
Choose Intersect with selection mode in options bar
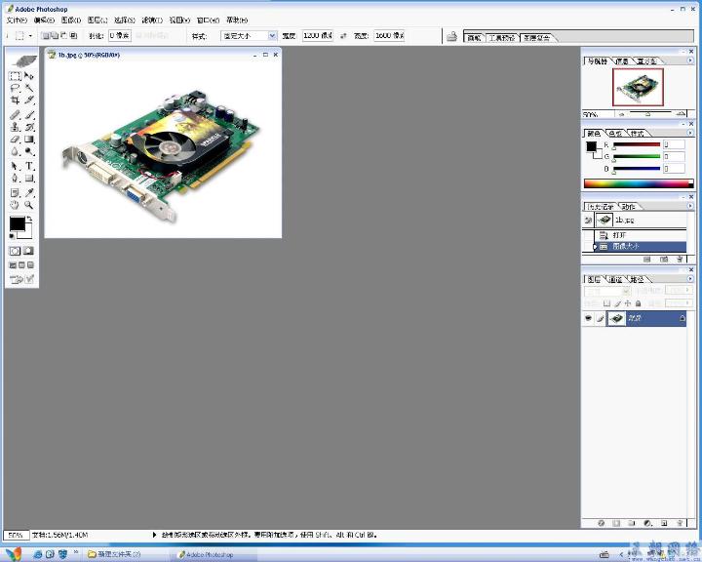(73, 35)
